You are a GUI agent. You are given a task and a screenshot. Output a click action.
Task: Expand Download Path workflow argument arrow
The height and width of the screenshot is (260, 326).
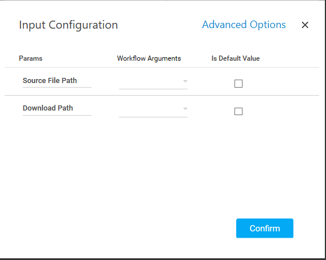[185, 109]
